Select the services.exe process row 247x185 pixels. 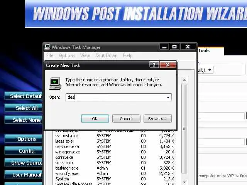click(x=115, y=146)
